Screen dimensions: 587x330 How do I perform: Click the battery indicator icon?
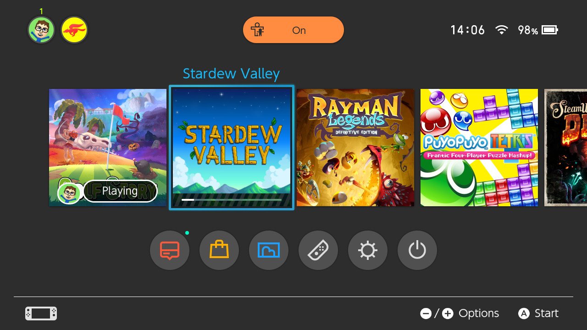(x=549, y=30)
